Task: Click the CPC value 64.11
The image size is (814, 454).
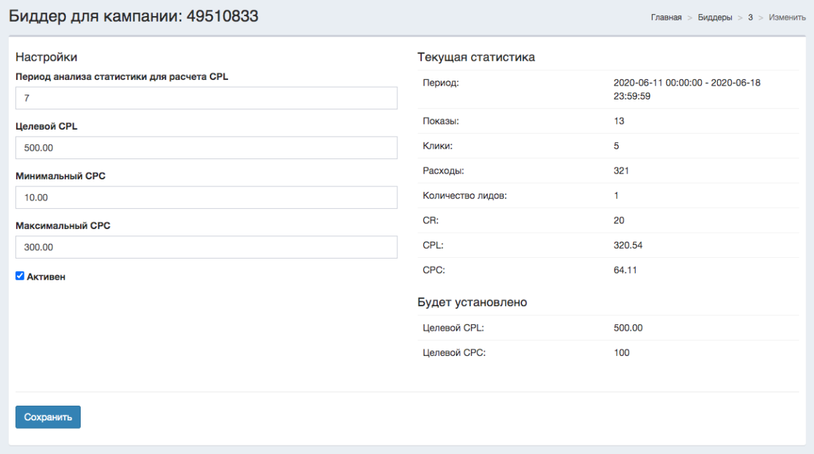Action: (x=625, y=270)
